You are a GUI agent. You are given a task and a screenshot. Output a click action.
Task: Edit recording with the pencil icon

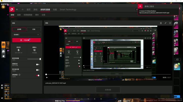165,23
